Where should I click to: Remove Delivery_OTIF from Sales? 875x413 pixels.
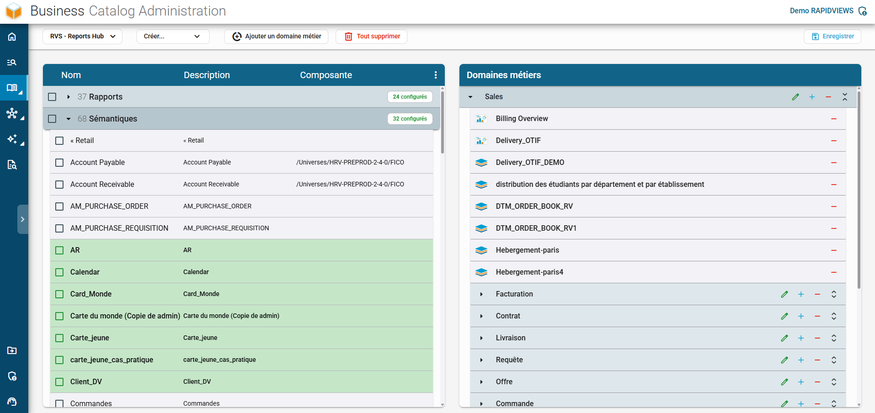(x=834, y=141)
